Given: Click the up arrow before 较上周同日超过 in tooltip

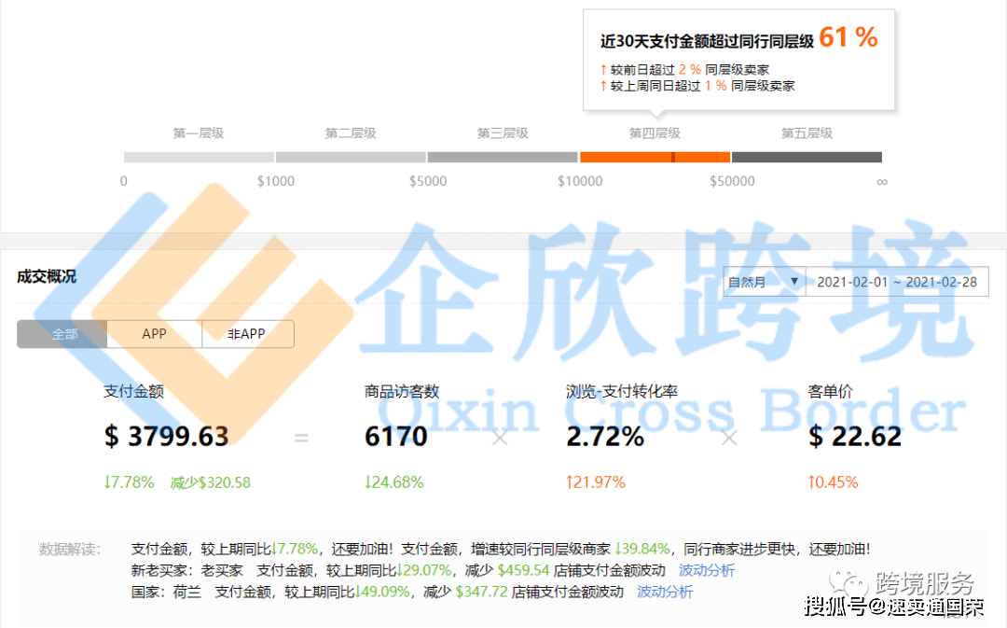Looking at the screenshot, I should pyautogui.click(x=603, y=86).
